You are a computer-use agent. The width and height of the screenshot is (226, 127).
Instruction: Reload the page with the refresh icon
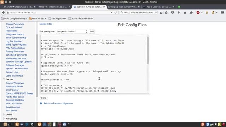pos(115,13)
